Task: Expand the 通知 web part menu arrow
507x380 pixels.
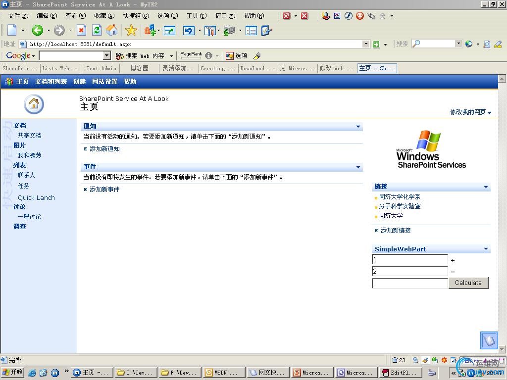Action: point(358,126)
